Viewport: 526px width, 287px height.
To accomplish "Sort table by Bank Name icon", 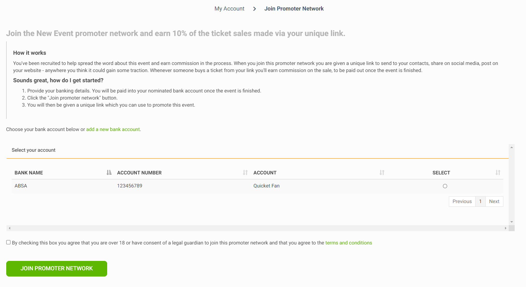I will tap(109, 172).
